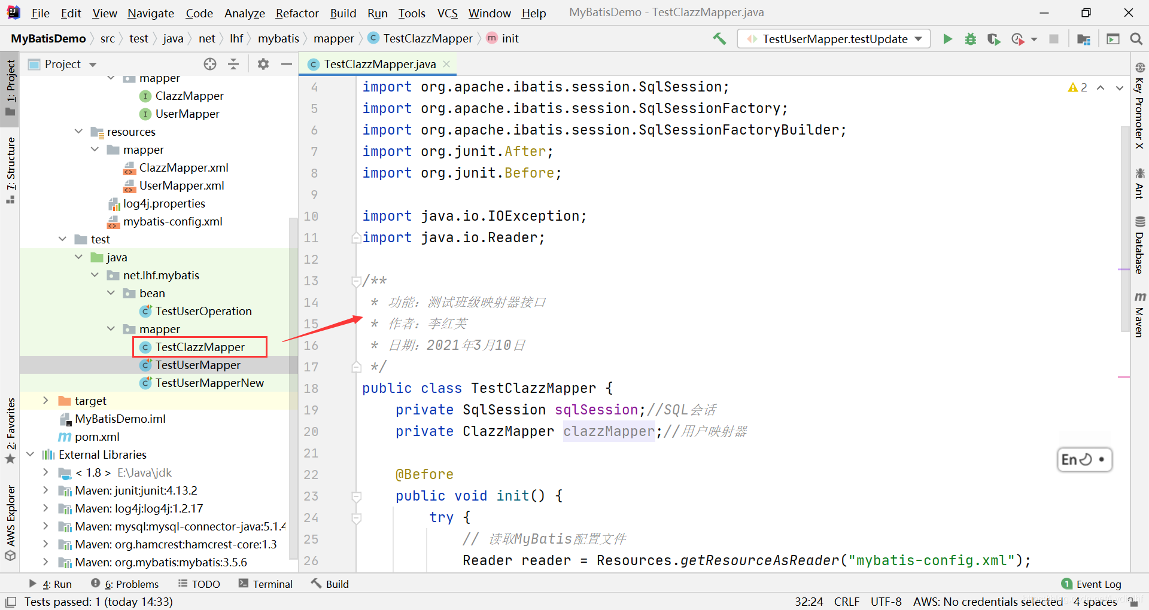Hide the Project tool window

click(287, 64)
